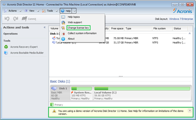Launch Acronis Recovery Expert tool
Screen dimensions: 196x120
(x=24, y=47)
